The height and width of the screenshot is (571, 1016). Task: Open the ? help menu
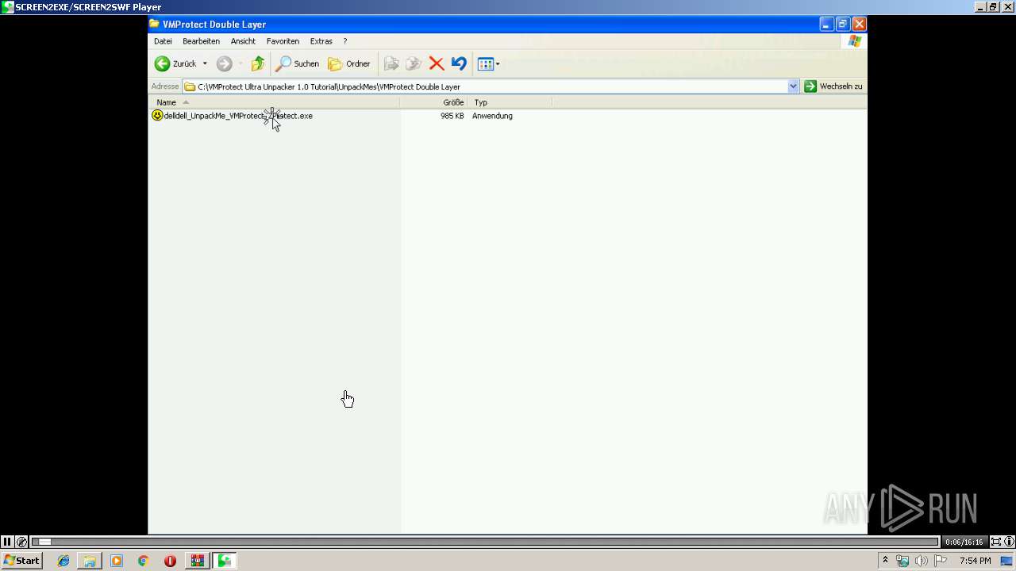pos(344,41)
